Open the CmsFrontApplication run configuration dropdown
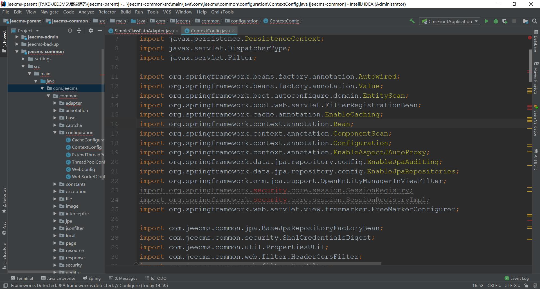 tap(450, 21)
